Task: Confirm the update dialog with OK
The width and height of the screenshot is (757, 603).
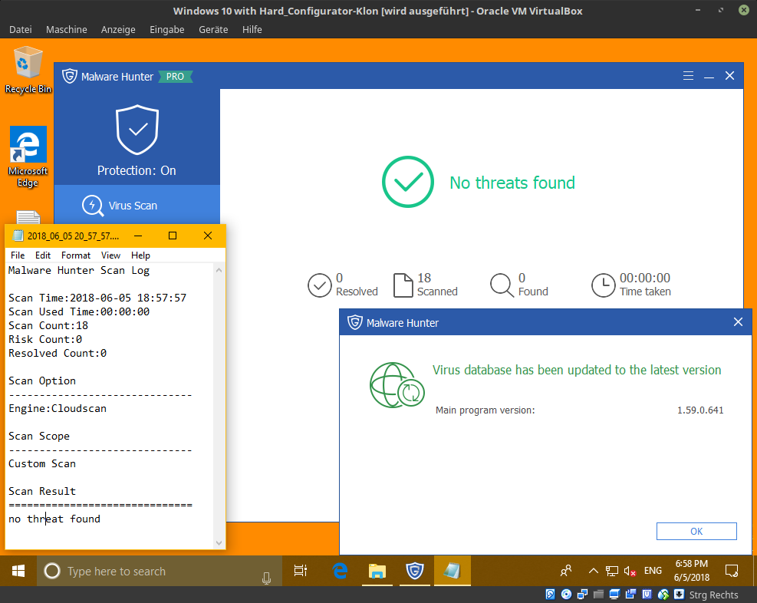Action: coord(696,531)
